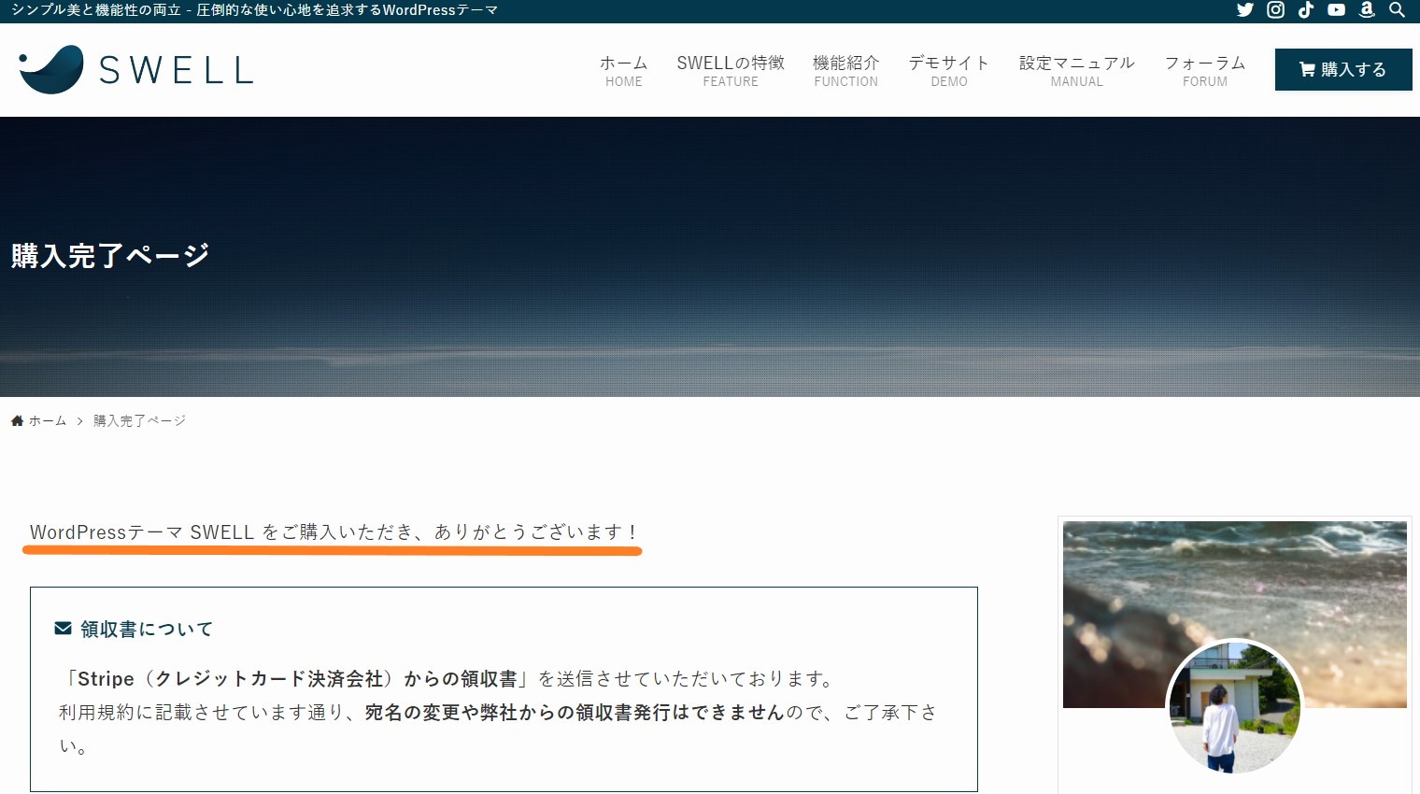The width and height of the screenshot is (1420, 794).
Task: Open フォーラム FORUM menu item
Action: [x=1205, y=70]
